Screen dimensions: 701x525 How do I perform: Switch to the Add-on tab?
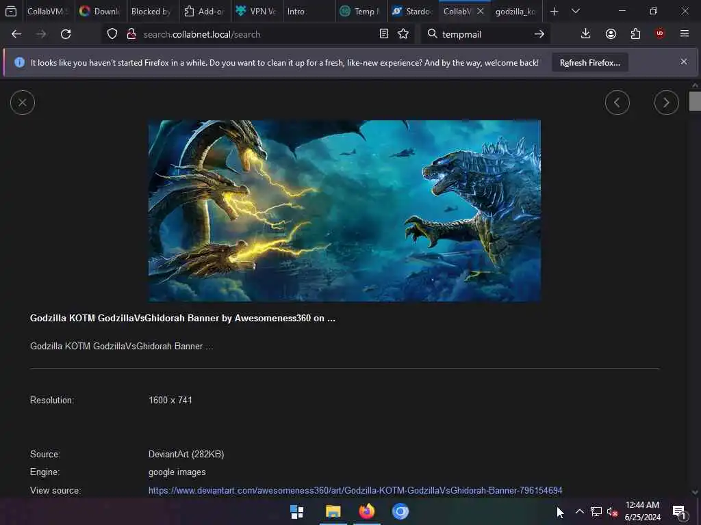click(x=205, y=12)
